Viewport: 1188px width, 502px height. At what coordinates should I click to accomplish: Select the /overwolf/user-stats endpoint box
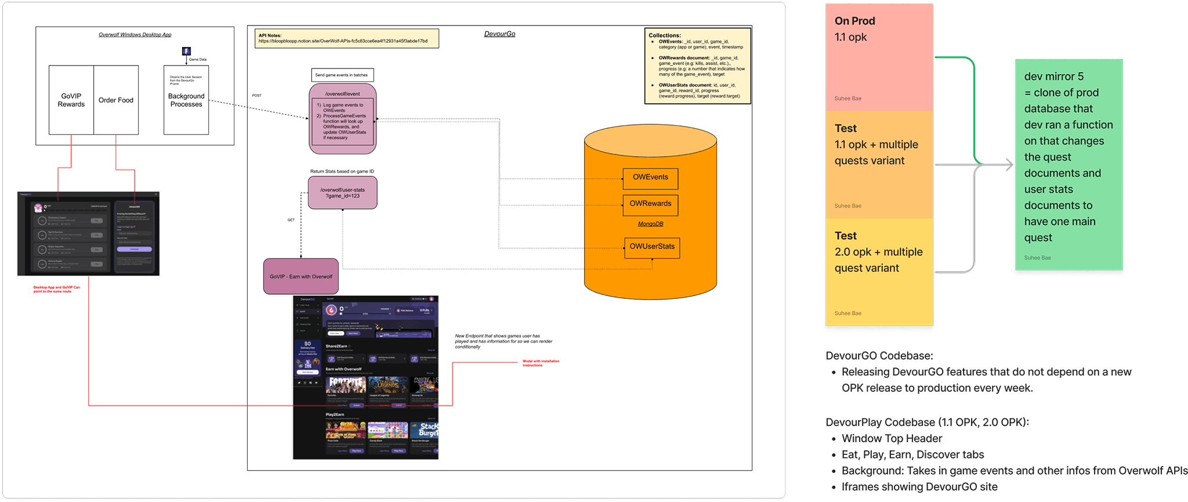(x=343, y=193)
